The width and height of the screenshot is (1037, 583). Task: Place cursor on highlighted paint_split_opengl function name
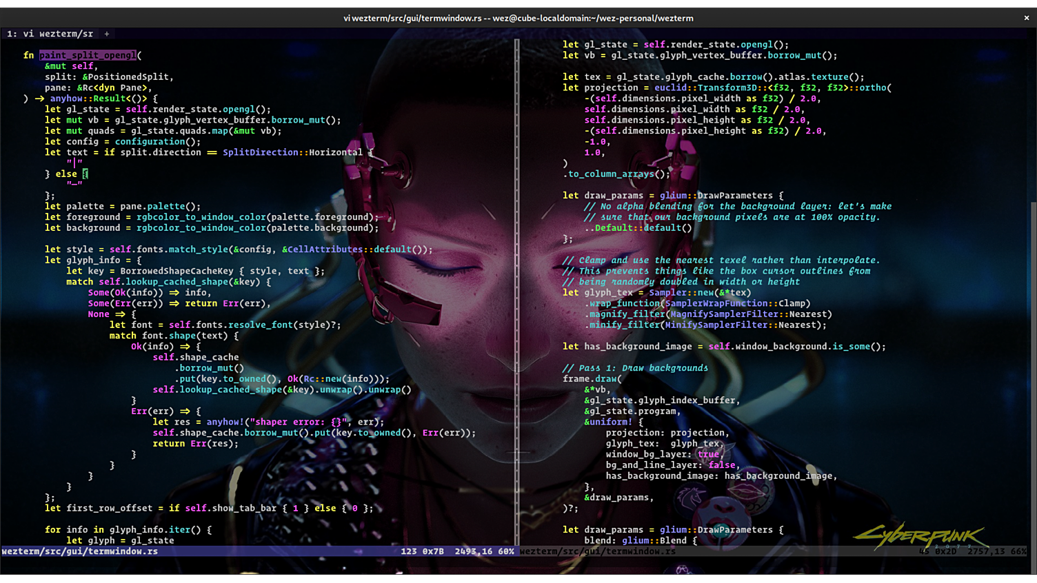[88, 55]
